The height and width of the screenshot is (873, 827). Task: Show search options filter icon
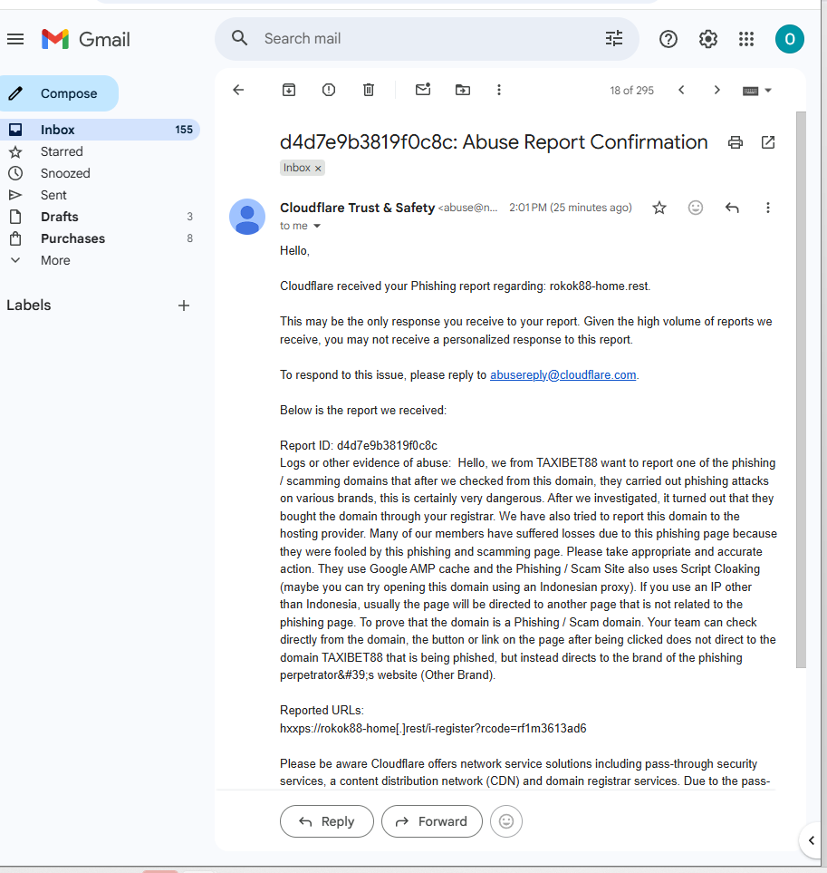point(614,38)
